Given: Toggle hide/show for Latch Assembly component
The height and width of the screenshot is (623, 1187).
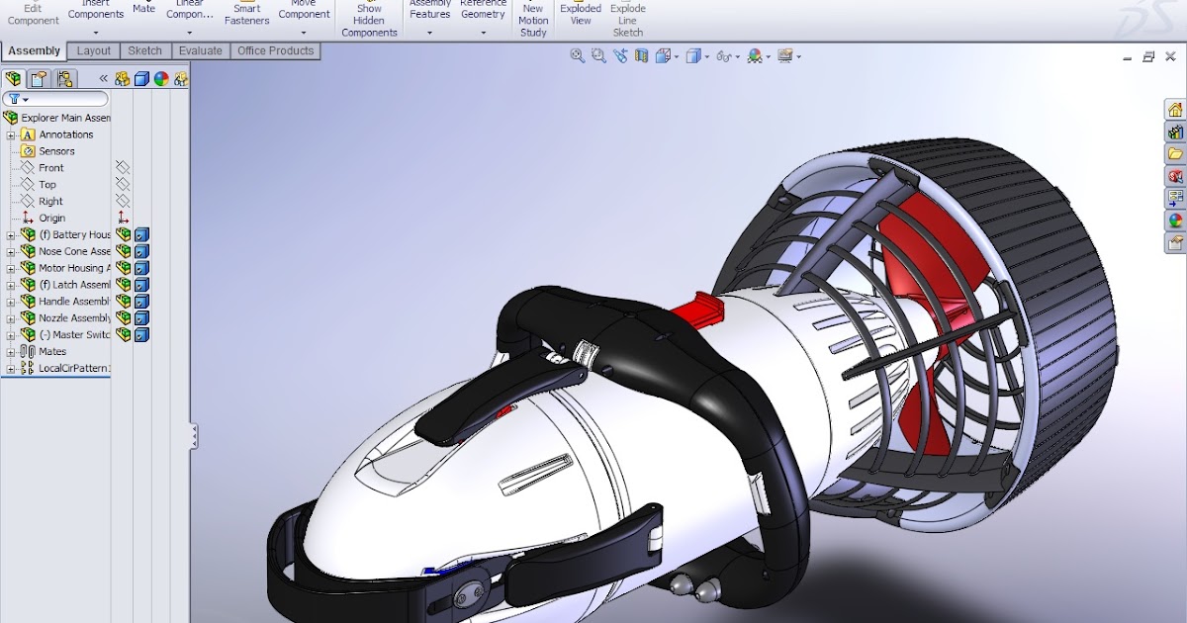Looking at the screenshot, I should [x=123, y=285].
